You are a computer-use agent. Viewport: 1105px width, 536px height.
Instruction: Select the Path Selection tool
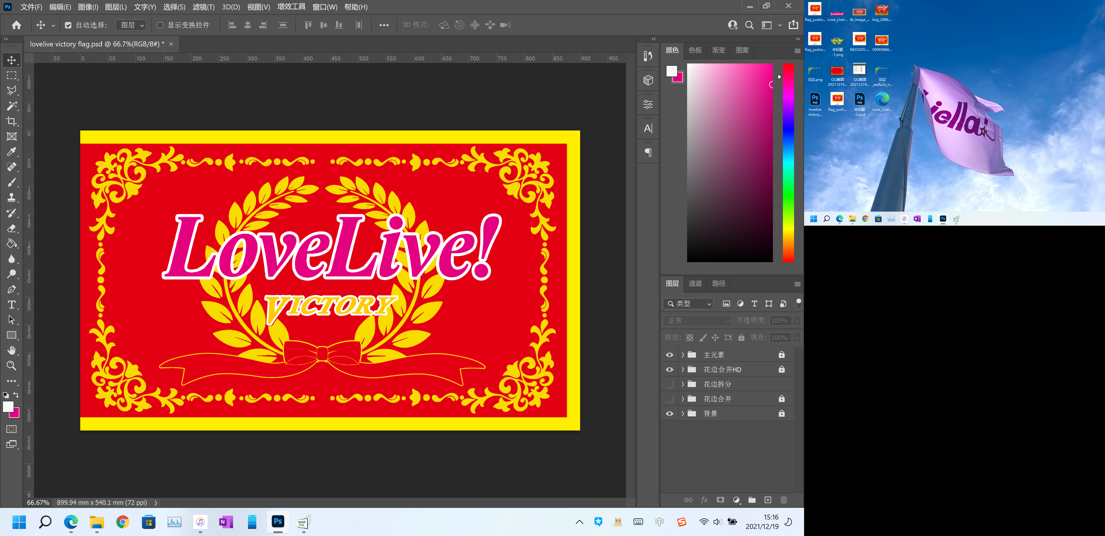[11, 320]
